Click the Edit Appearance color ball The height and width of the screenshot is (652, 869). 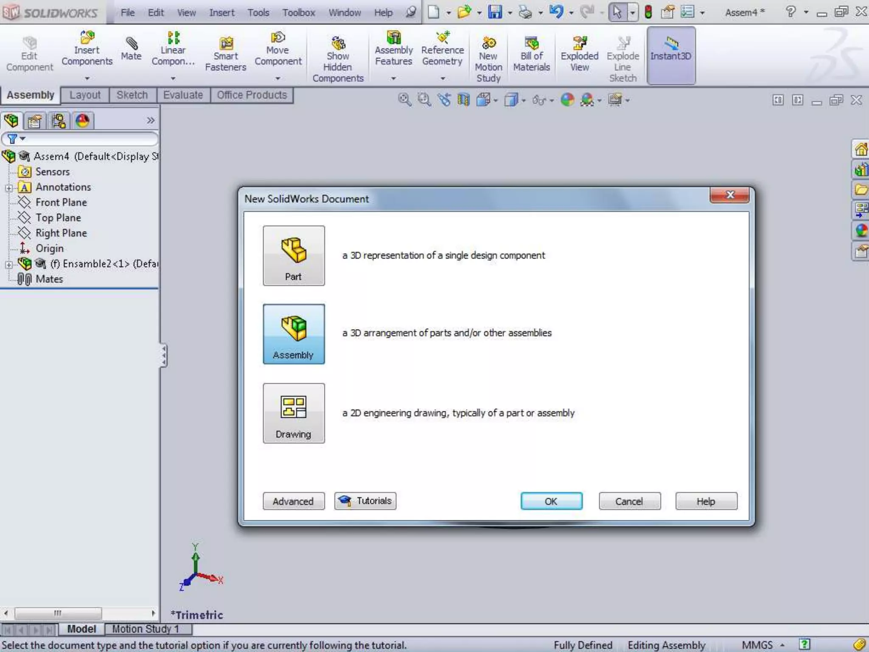click(x=567, y=100)
